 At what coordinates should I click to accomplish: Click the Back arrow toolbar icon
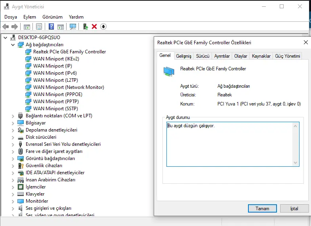tap(6, 26)
